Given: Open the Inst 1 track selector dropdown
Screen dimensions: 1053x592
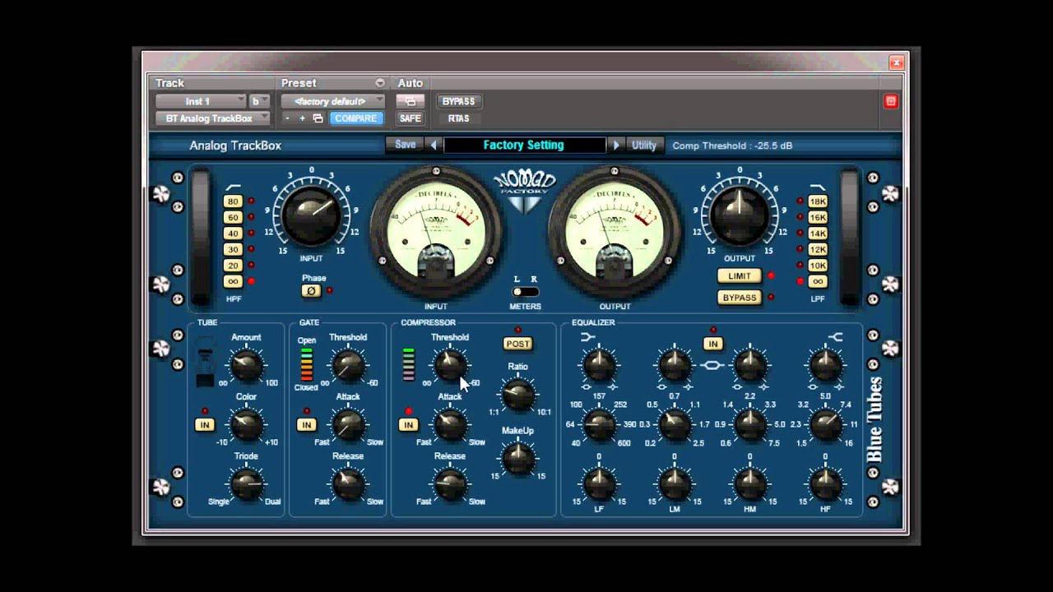Looking at the screenshot, I should pos(201,101).
